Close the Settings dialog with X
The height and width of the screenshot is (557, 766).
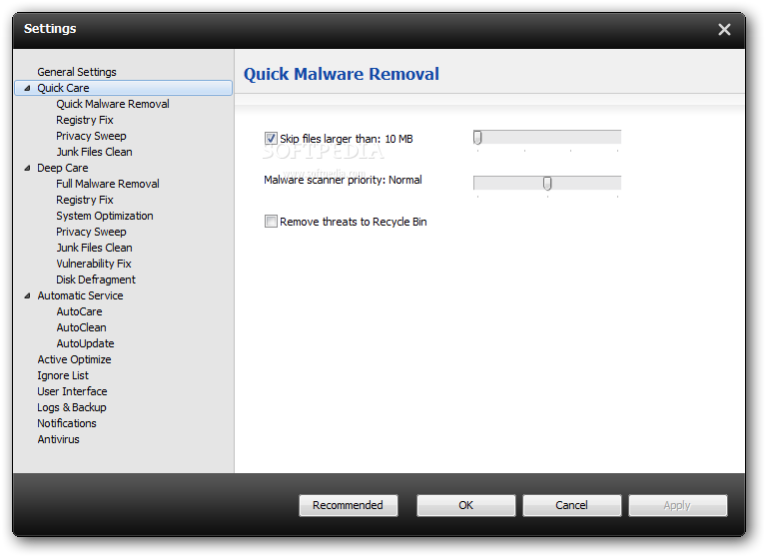[x=724, y=30]
